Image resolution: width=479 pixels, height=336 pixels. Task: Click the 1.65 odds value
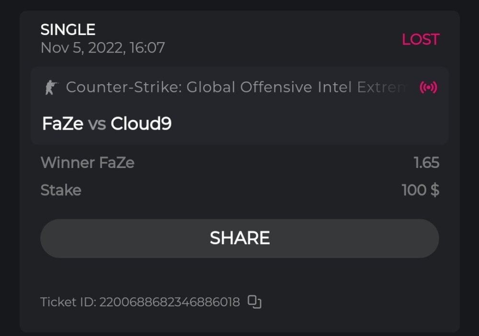tap(426, 163)
